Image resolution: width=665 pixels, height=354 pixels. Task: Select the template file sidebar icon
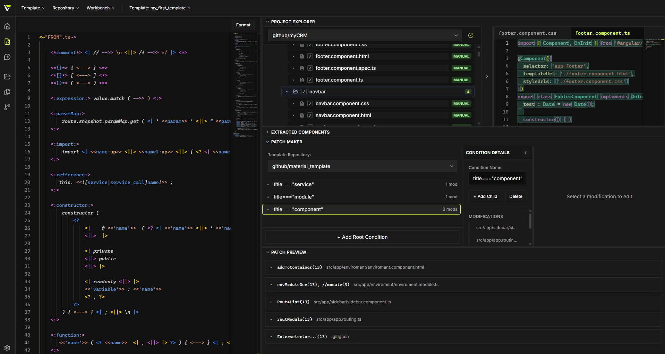tap(7, 42)
